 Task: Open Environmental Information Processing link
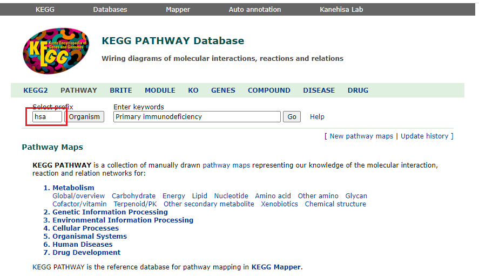click(123, 220)
